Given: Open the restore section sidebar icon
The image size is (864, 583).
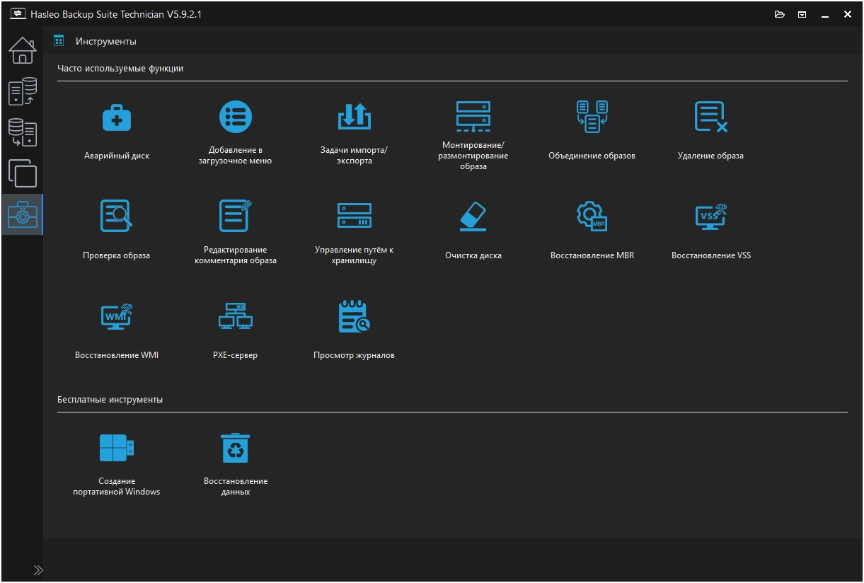Looking at the screenshot, I should point(22,132).
